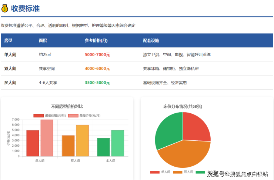Toggle 最低价格(元/月) legend in bar chart
This screenshot has height=180, width=274.
point(50,115)
